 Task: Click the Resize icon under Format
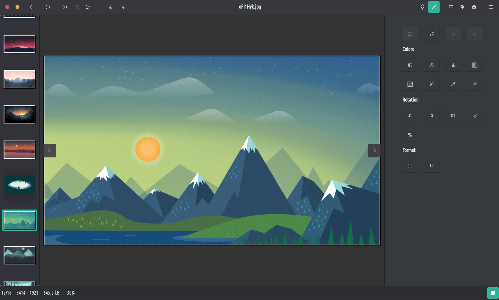[x=410, y=166]
